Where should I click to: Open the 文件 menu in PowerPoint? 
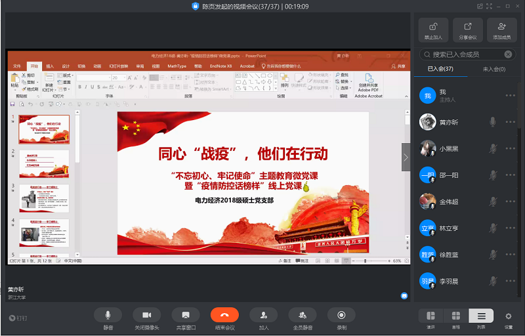(x=17, y=66)
